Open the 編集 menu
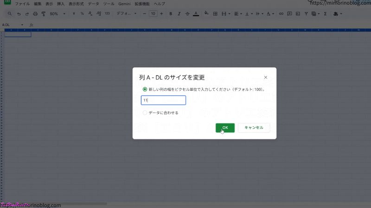The height and width of the screenshot is (208, 371). (38, 4)
